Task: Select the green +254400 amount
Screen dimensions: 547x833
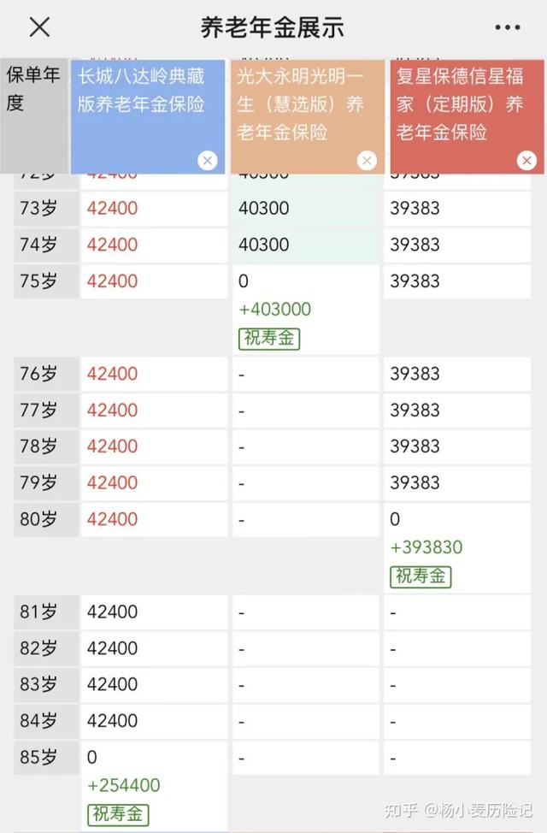Action: tap(122, 784)
